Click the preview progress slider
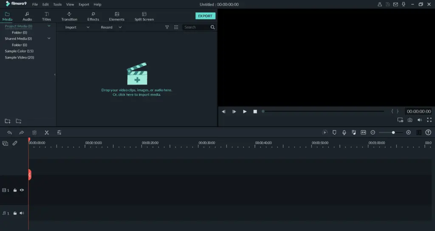Image resolution: width=435 pixels, height=231 pixels. [323, 112]
